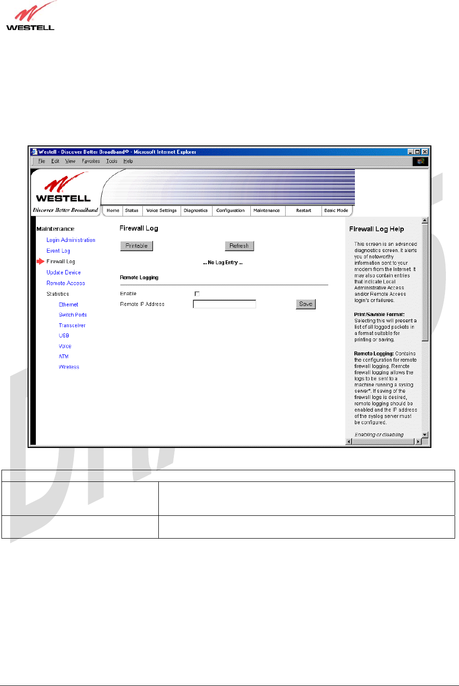This screenshot has width=459, height=686.
Task: Click help panel scroll right arrow
Action: pos(418,442)
